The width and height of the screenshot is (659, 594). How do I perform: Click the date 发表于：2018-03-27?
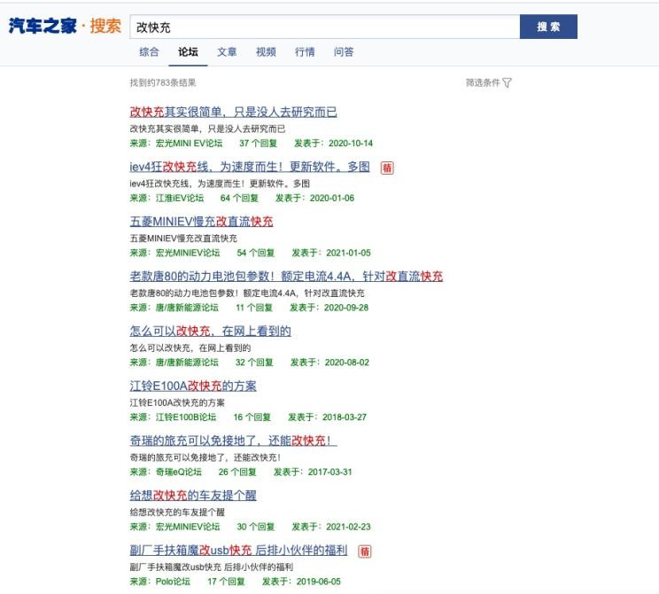click(x=328, y=418)
